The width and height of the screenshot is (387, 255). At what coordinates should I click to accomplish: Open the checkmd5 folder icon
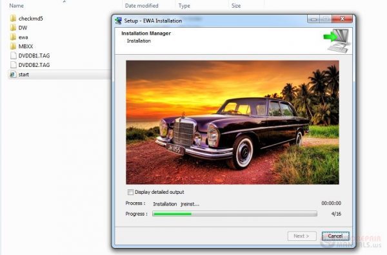(x=13, y=19)
